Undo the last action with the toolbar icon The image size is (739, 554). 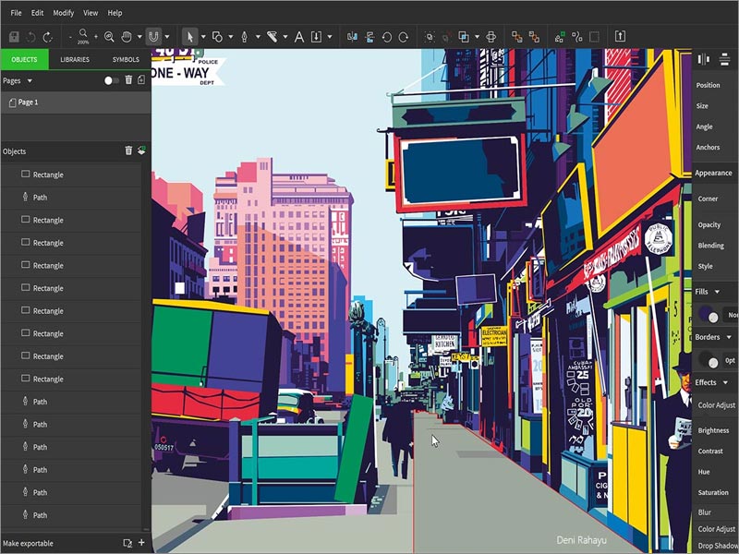click(30, 37)
